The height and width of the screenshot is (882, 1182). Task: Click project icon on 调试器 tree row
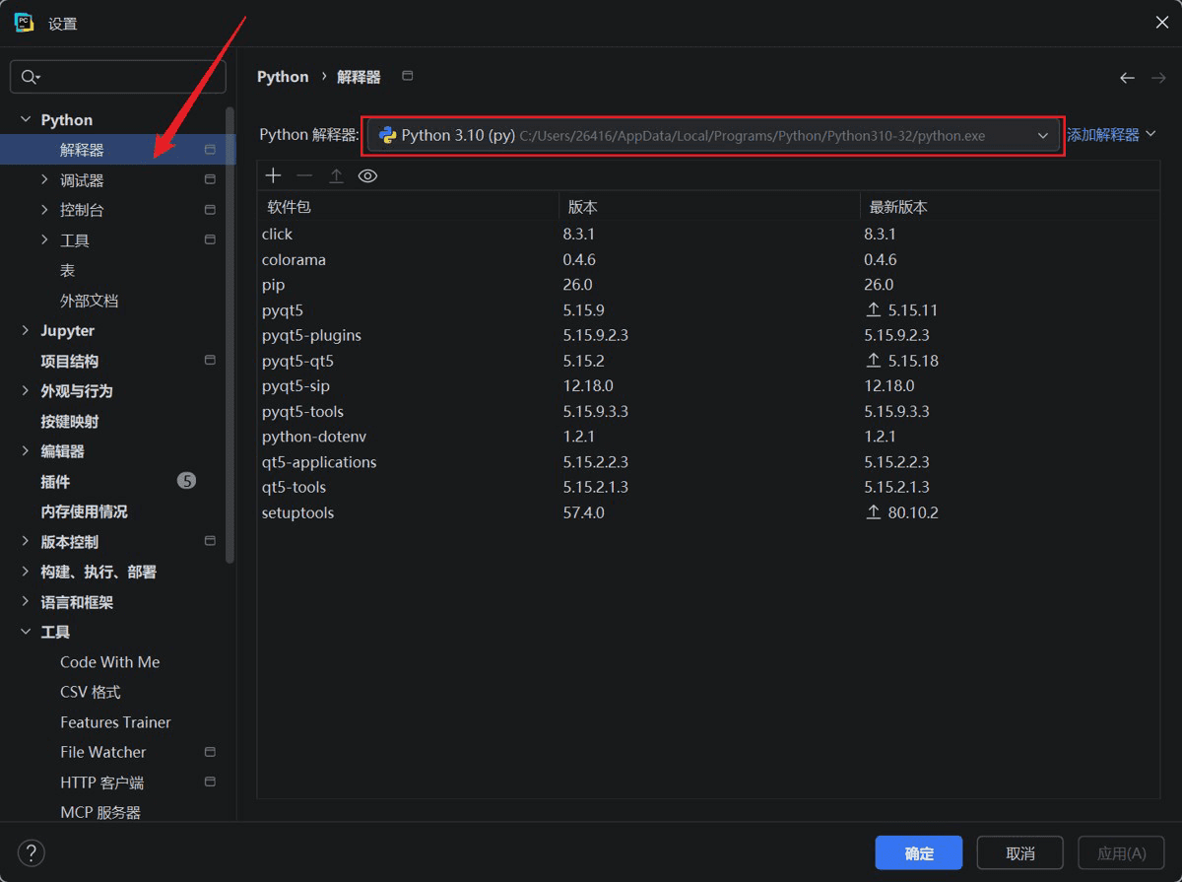pos(210,179)
